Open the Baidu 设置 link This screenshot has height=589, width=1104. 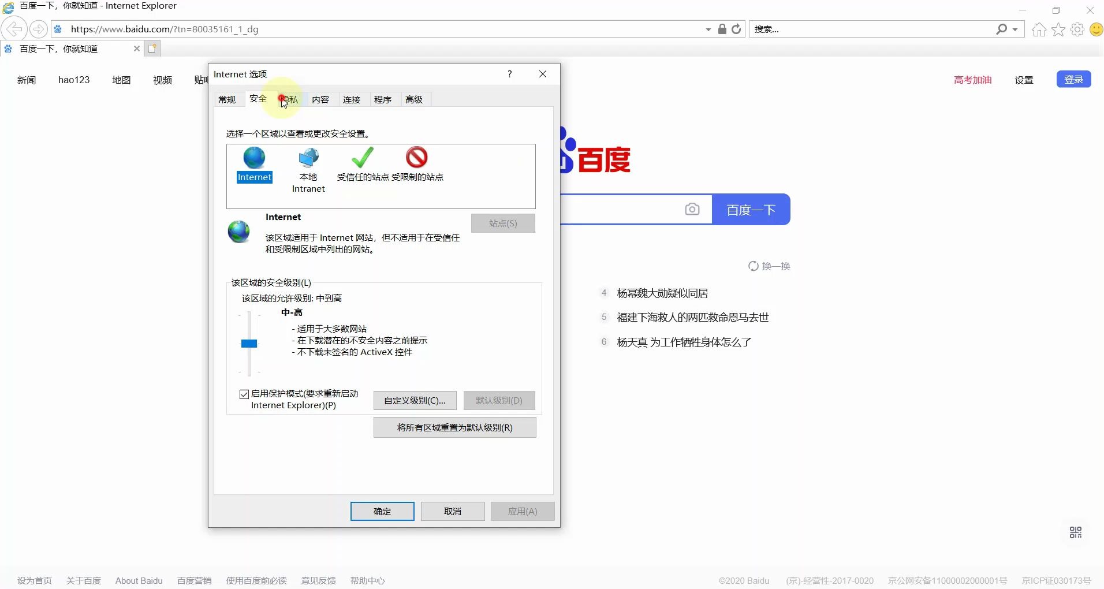pyautogui.click(x=1024, y=80)
